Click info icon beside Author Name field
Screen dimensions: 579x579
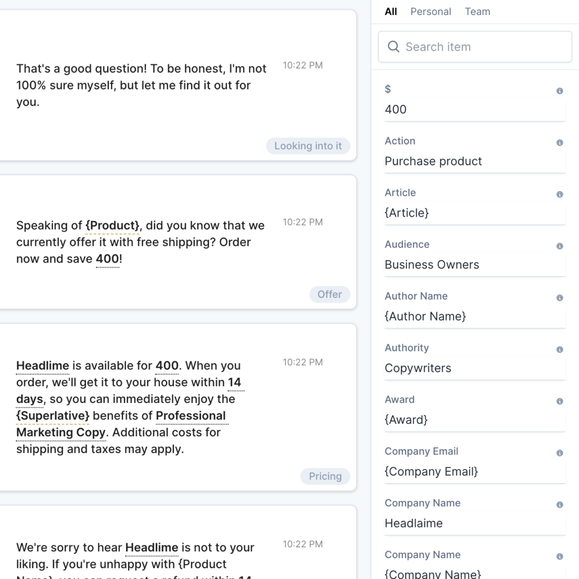(560, 298)
